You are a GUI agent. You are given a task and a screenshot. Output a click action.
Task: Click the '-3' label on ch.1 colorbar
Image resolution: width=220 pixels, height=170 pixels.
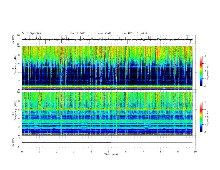205,56
